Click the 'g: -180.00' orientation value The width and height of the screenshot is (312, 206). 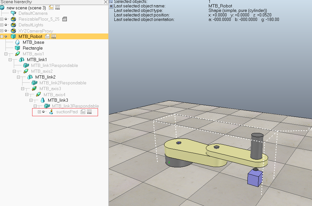[270, 20]
